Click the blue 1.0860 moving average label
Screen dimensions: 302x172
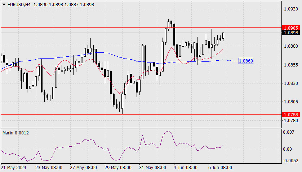246,61
